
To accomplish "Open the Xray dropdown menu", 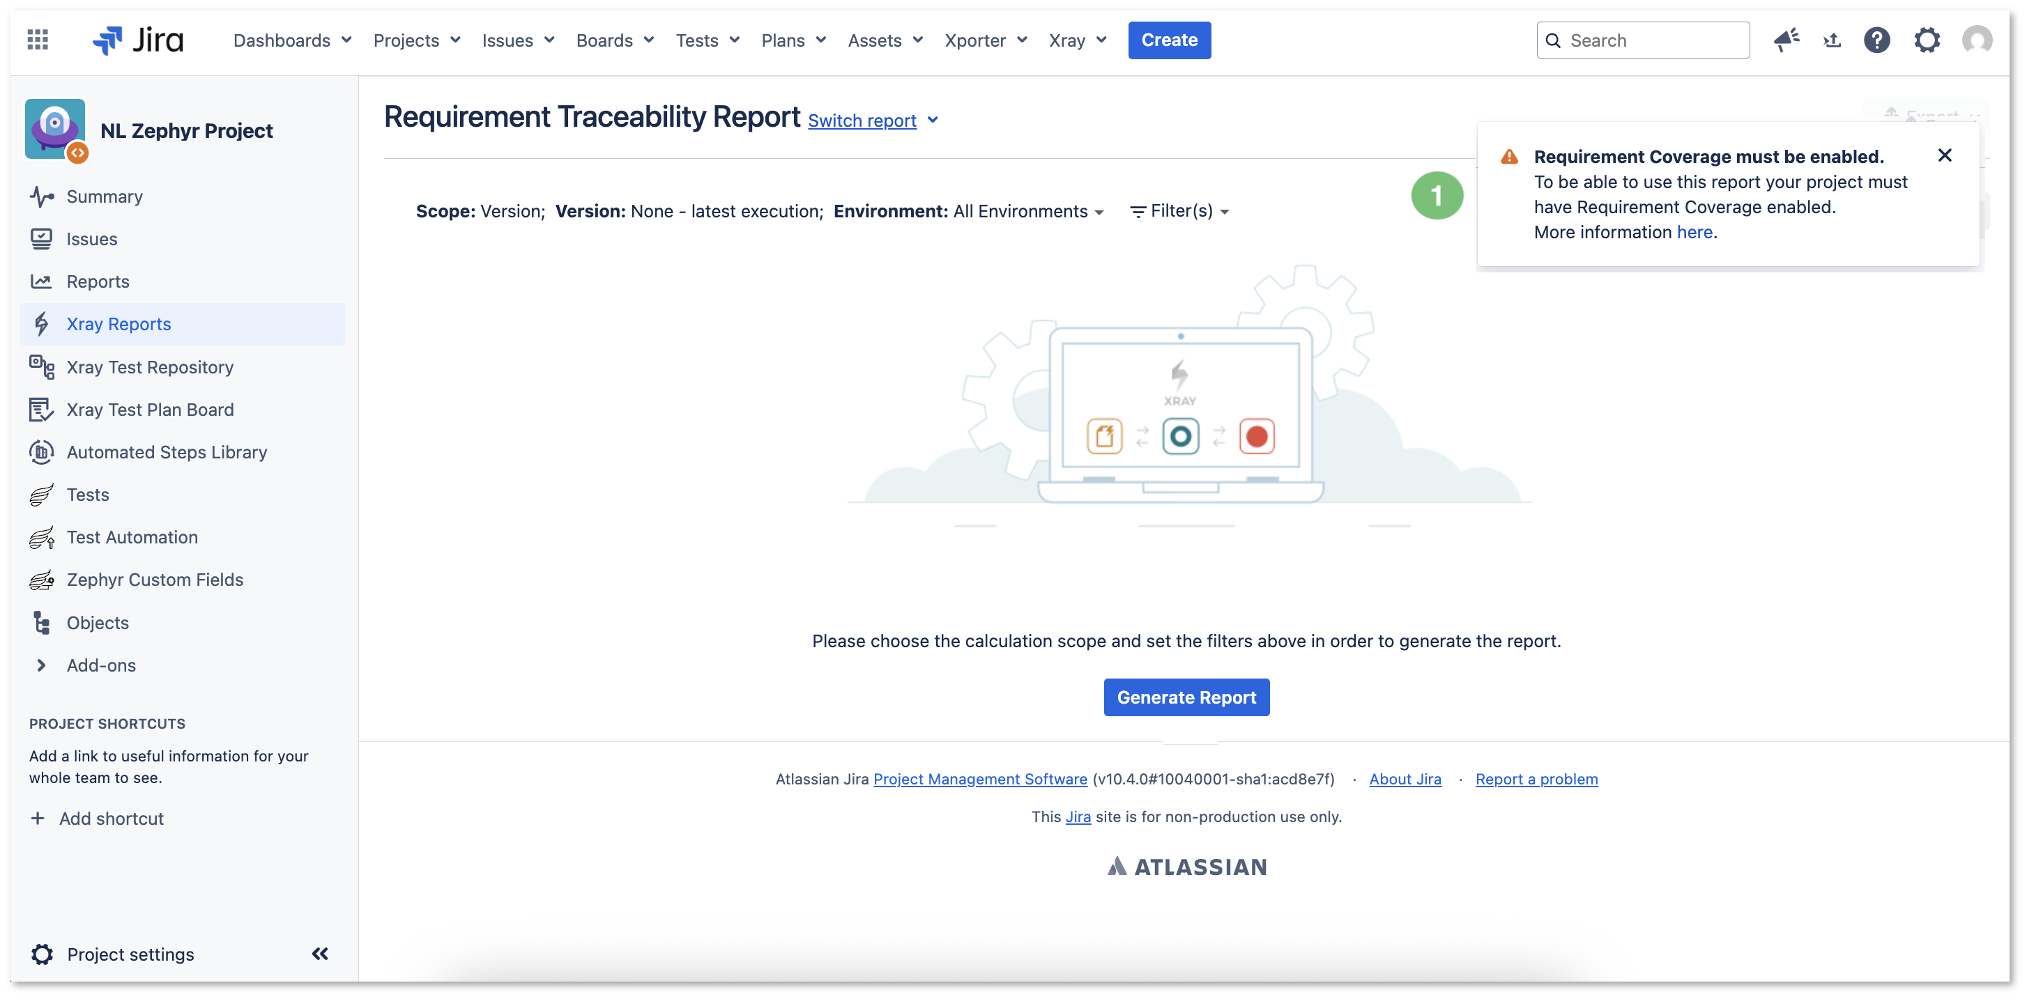I will pyautogui.click(x=1077, y=40).
